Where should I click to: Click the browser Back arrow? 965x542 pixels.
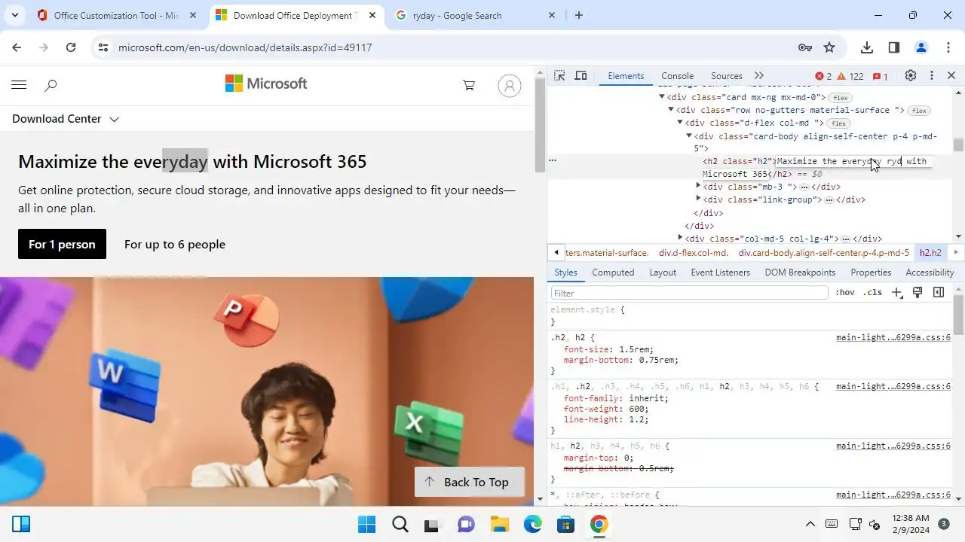[x=17, y=47]
